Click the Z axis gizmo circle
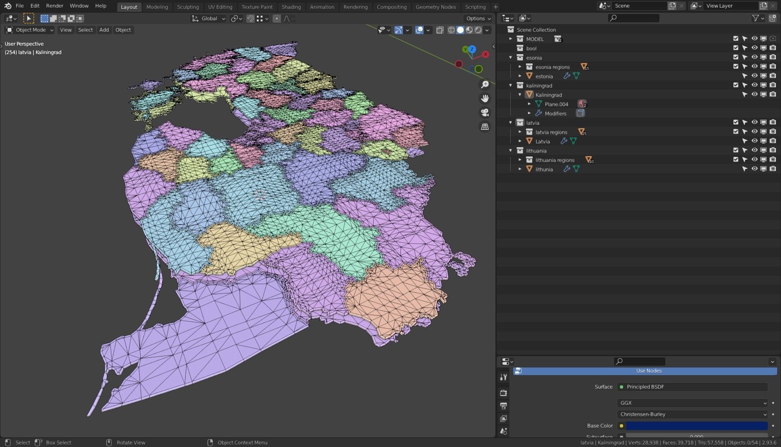The width and height of the screenshot is (781, 447). point(472,49)
